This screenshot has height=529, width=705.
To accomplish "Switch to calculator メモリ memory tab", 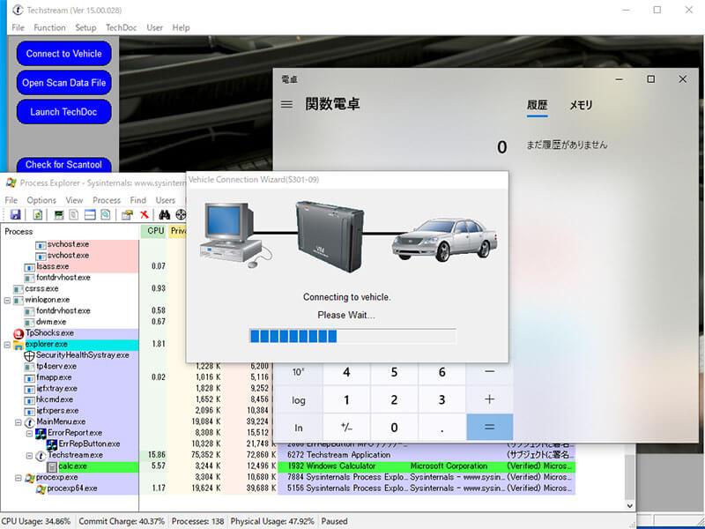I will pyautogui.click(x=581, y=105).
